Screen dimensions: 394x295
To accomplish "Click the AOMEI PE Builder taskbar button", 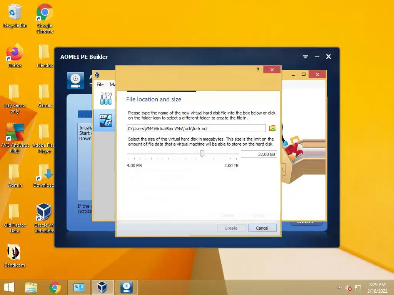I will click(x=126, y=287).
